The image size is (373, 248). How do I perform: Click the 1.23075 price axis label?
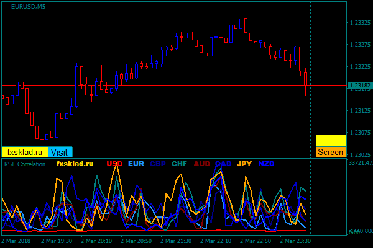click(x=360, y=132)
